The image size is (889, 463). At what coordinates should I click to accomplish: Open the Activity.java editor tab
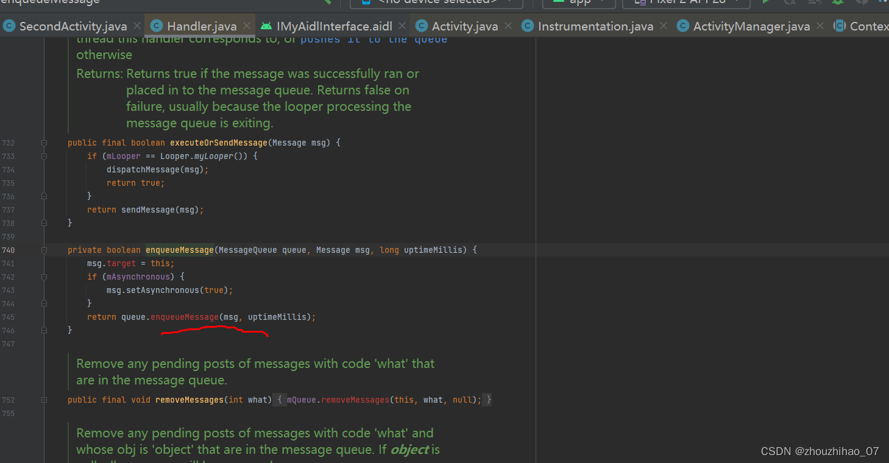pos(465,26)
